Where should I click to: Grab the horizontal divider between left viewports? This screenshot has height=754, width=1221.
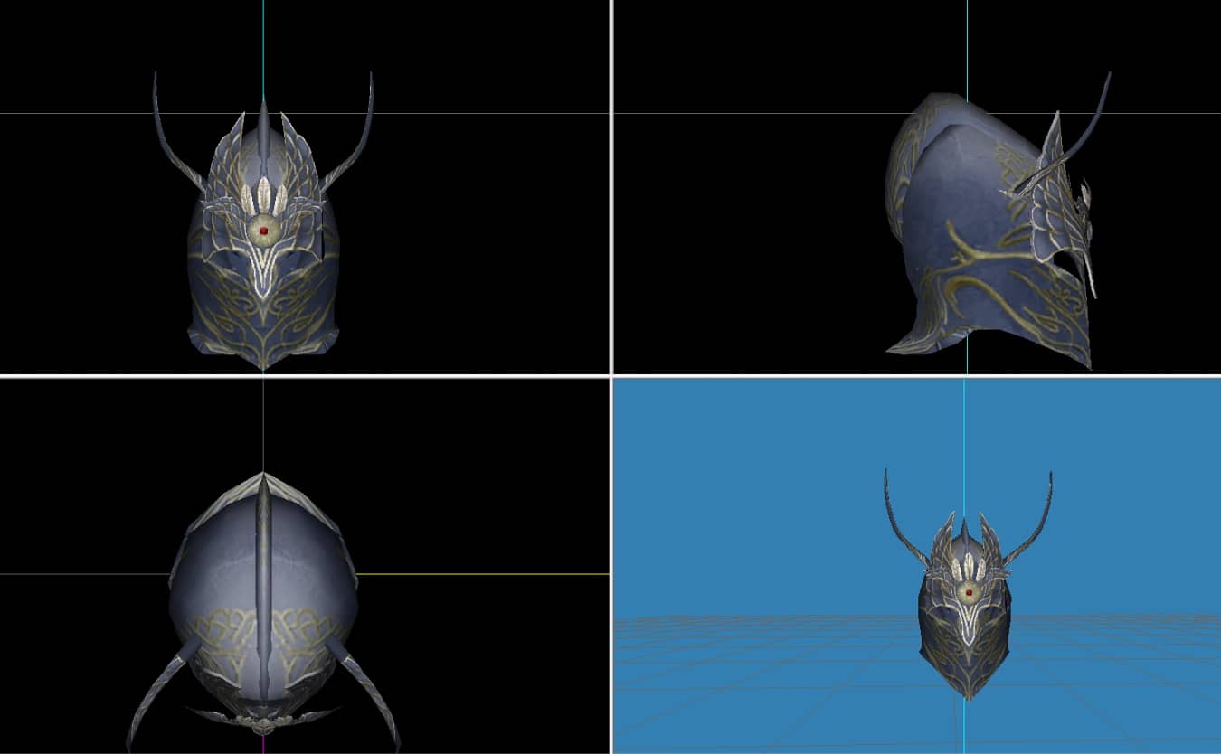305,375
